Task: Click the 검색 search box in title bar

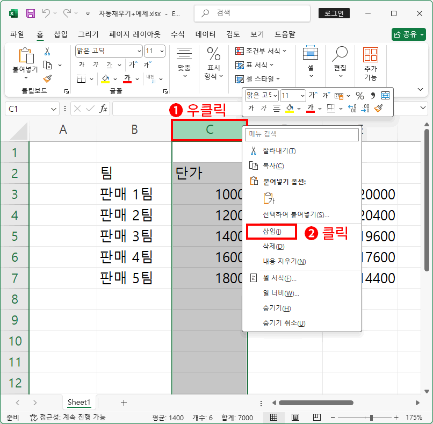Action: (x=252, y=13)
